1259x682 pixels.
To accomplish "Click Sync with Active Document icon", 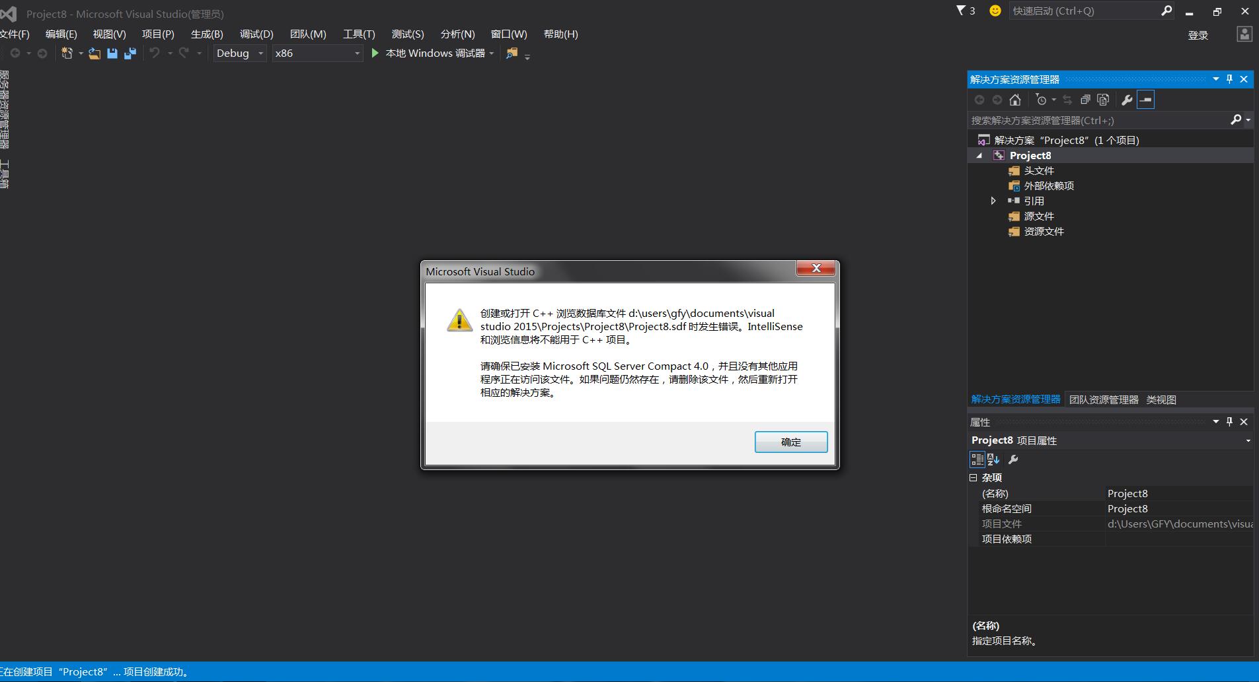I will 1067,100.
